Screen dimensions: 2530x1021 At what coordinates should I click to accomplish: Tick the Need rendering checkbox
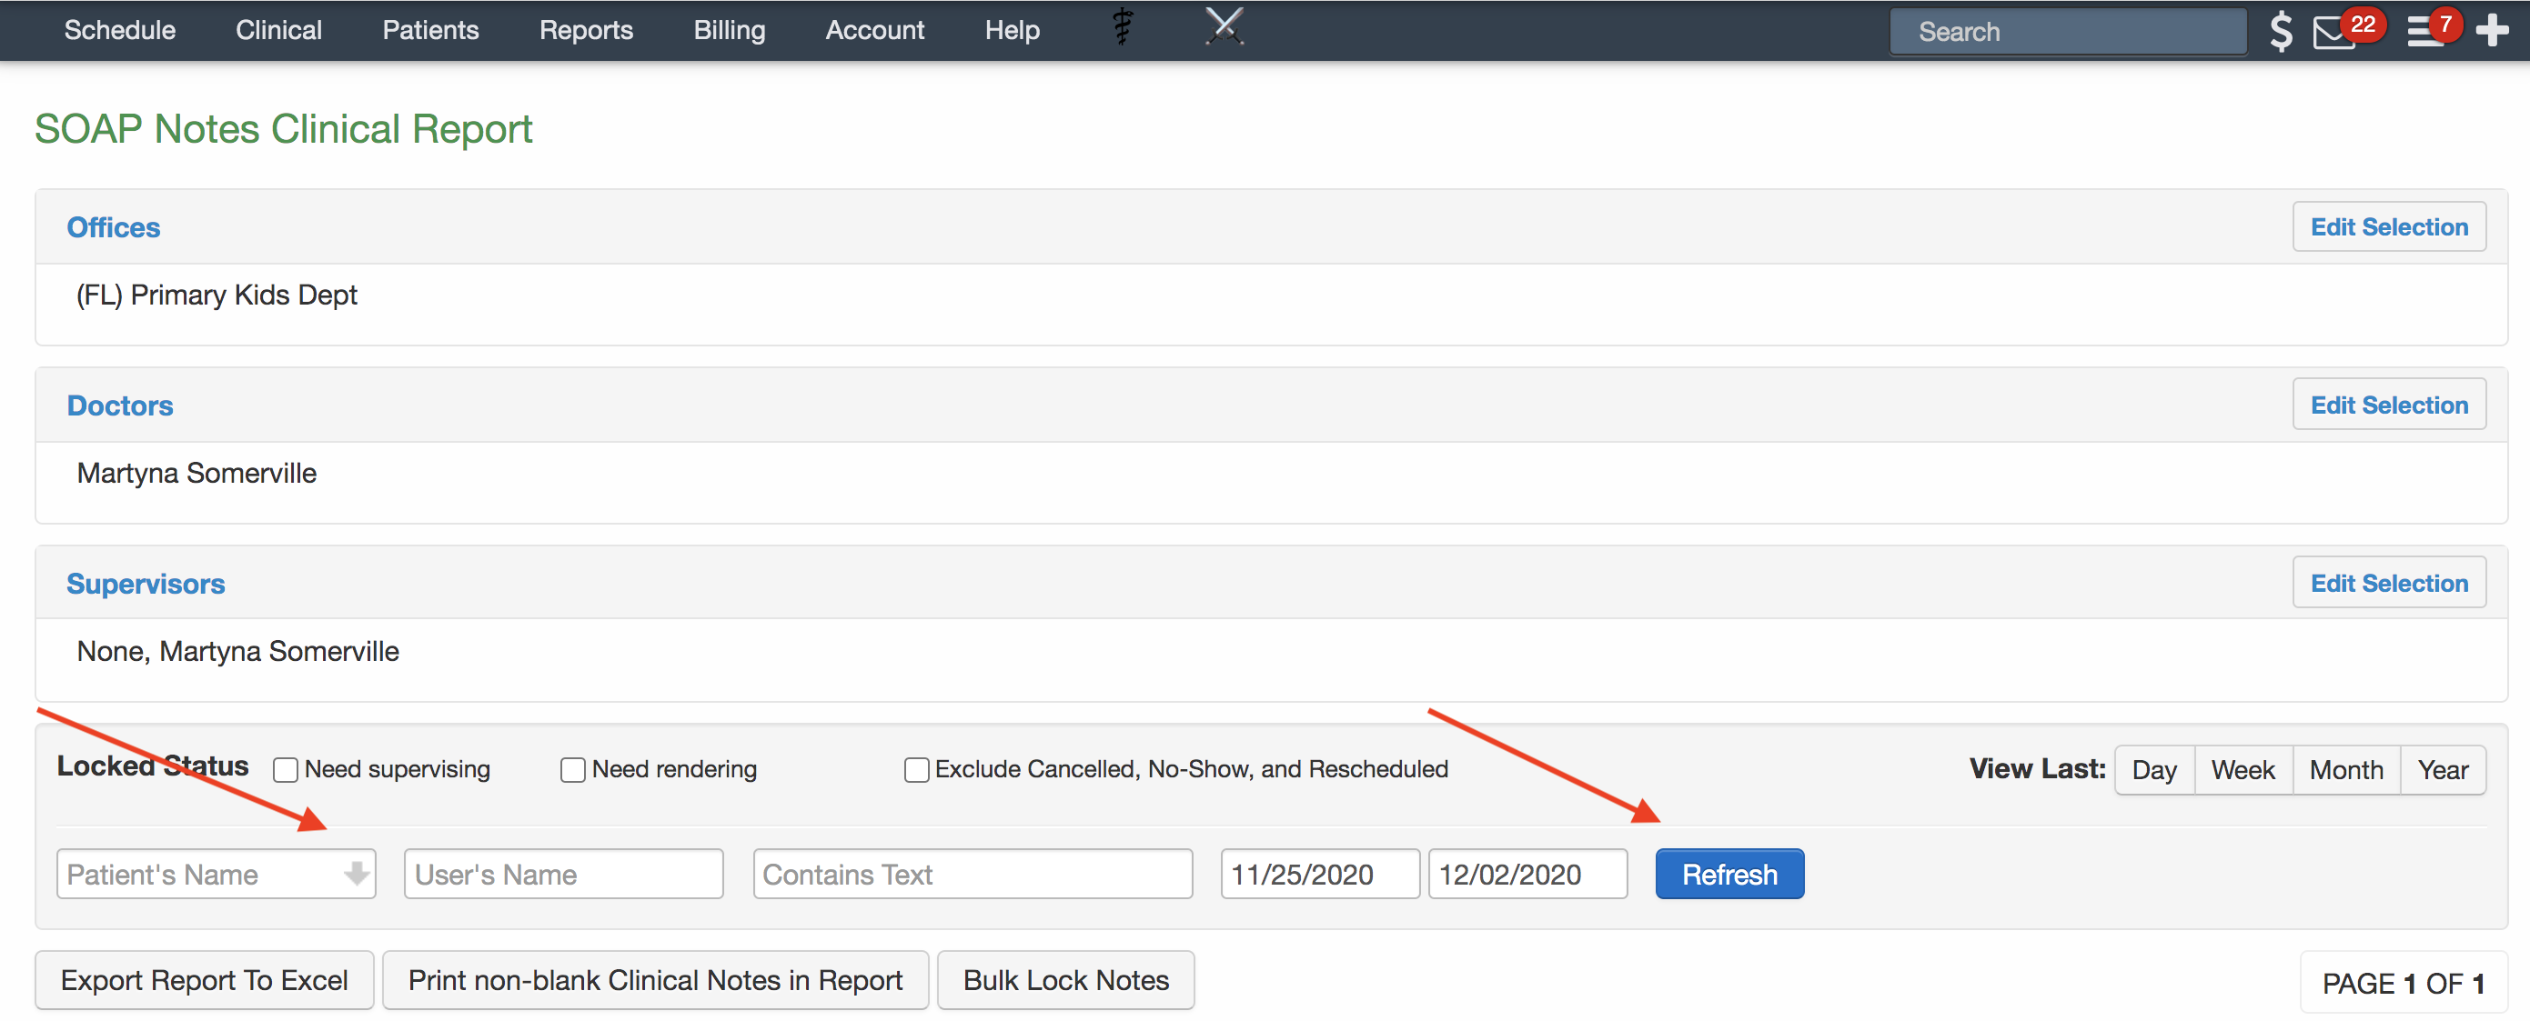(572, 770)
